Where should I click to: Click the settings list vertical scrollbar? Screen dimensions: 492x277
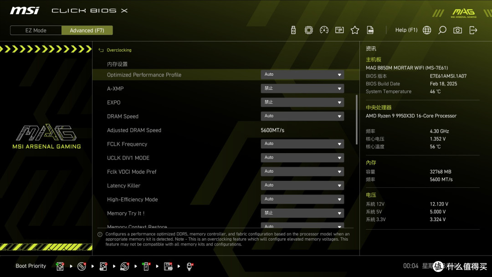(x=356, y=119)
